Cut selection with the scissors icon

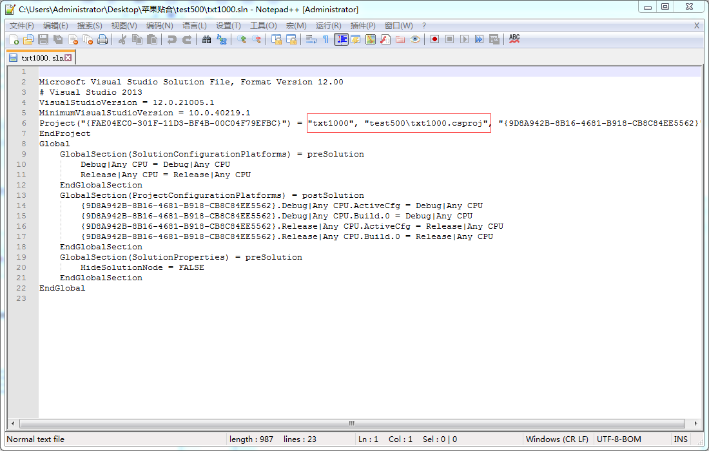click(122, 39)
